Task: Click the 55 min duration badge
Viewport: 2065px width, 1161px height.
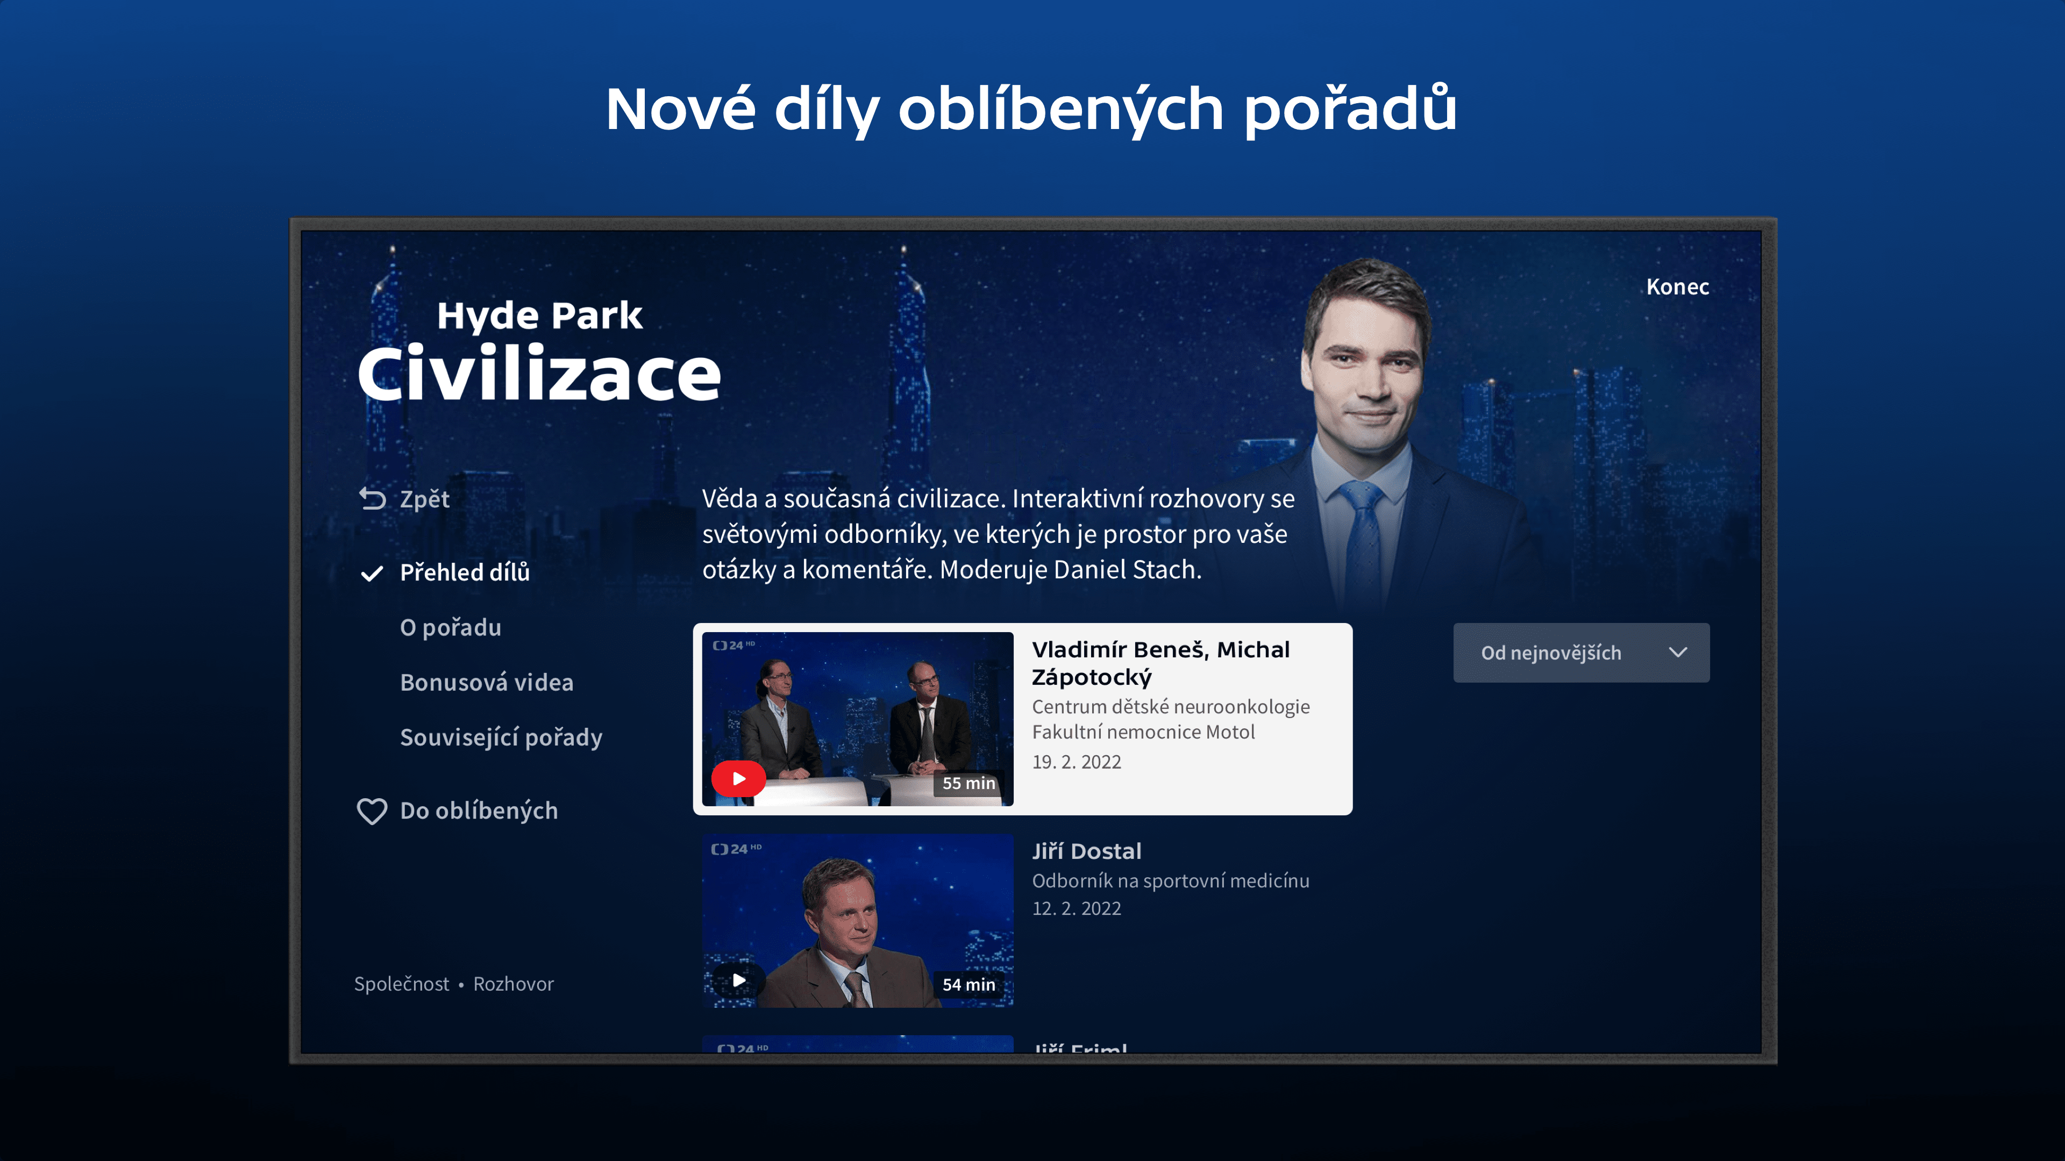Action: [x=967, y=783]
